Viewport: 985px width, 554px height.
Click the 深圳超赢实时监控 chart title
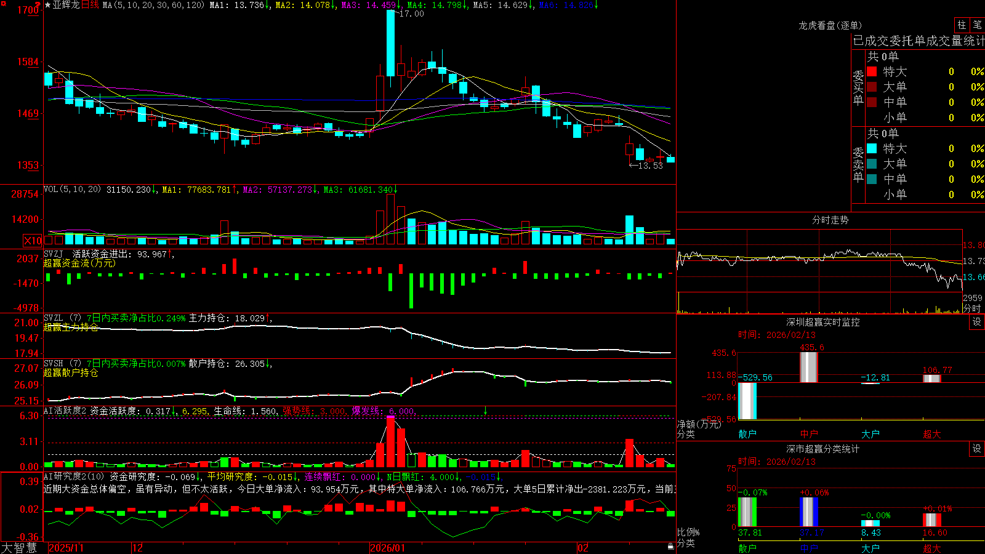[x=823, y=322]
